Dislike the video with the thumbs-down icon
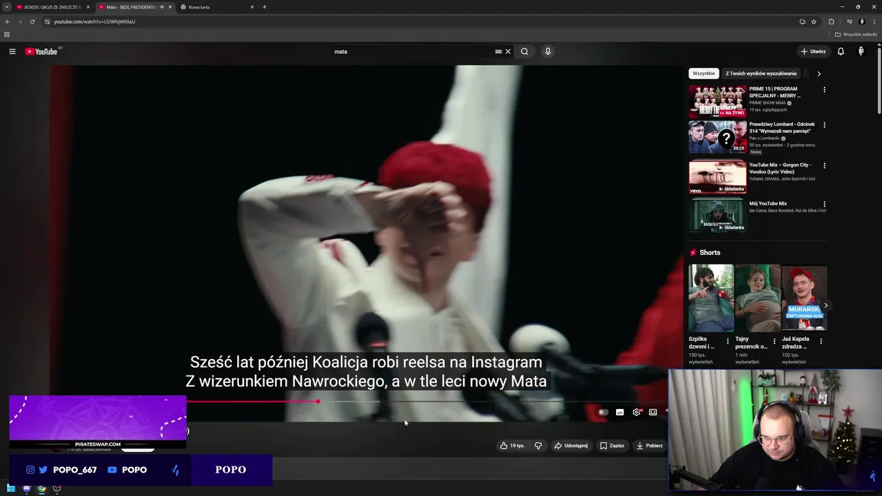882x496 pixels. tap(538, 446)
